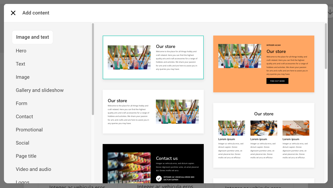Click the first Lorem ipsum heading
This screenshot has width=333, height=188.
(x=227, y=139)
